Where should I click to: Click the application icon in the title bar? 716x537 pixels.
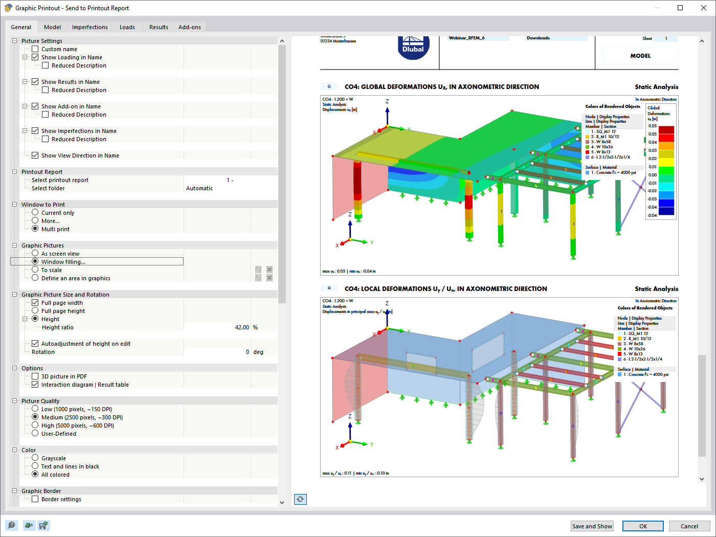coord(8,8)
